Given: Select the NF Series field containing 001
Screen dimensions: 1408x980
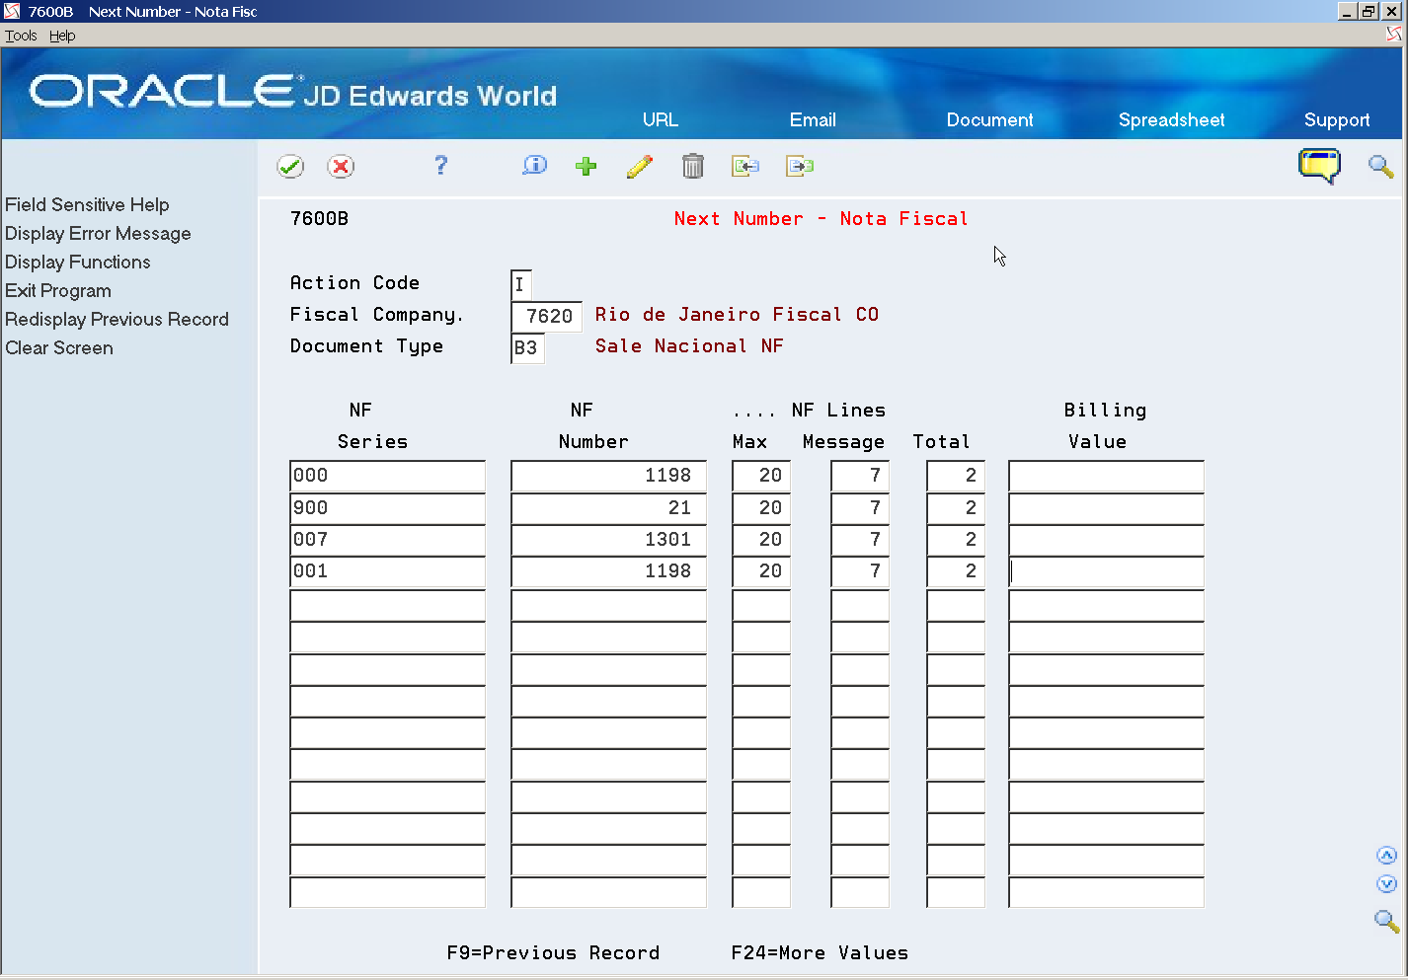Looking at the screenshot, I should click(387, 571).
